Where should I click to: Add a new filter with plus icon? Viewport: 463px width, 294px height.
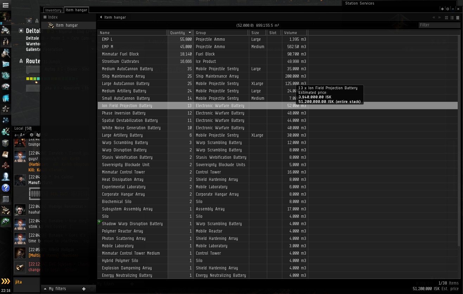pos(84,289)
